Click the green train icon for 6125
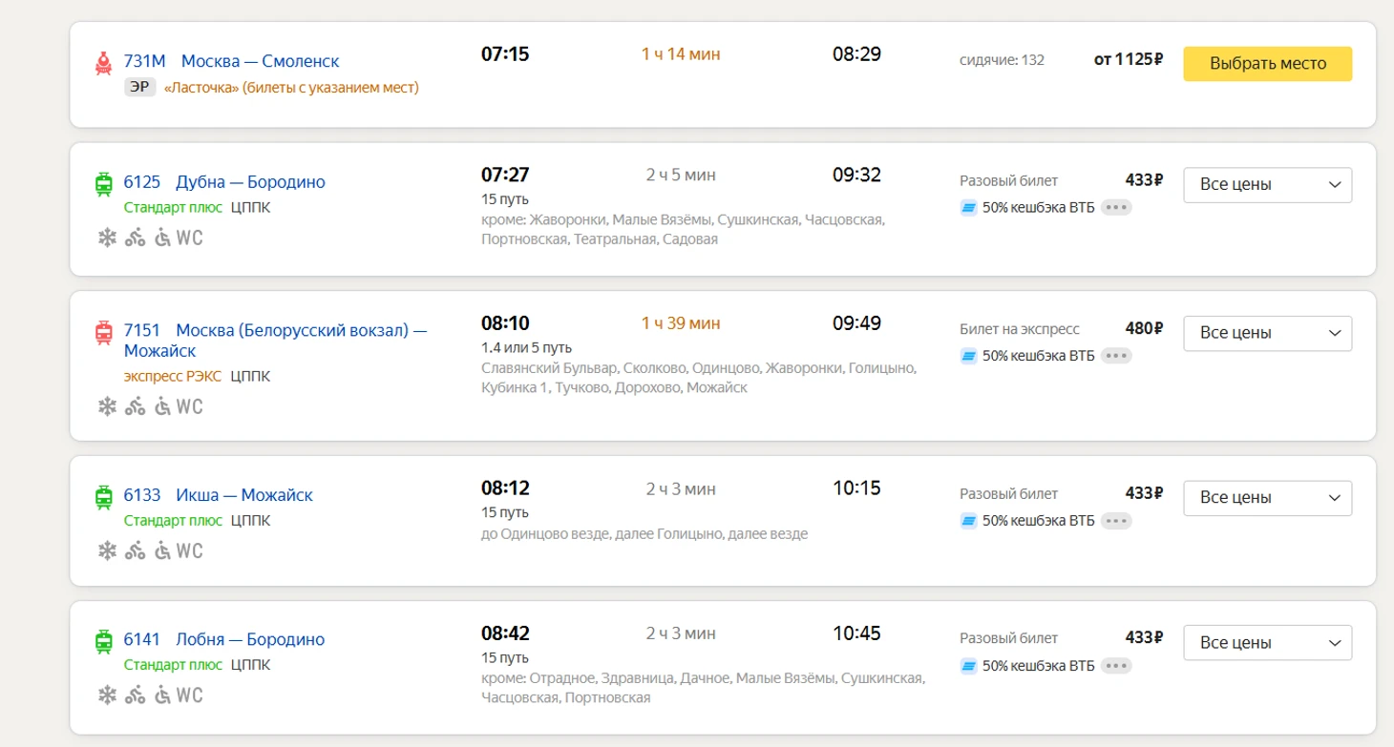Viewport: 1394px width, 747px height. coord(103,183)
